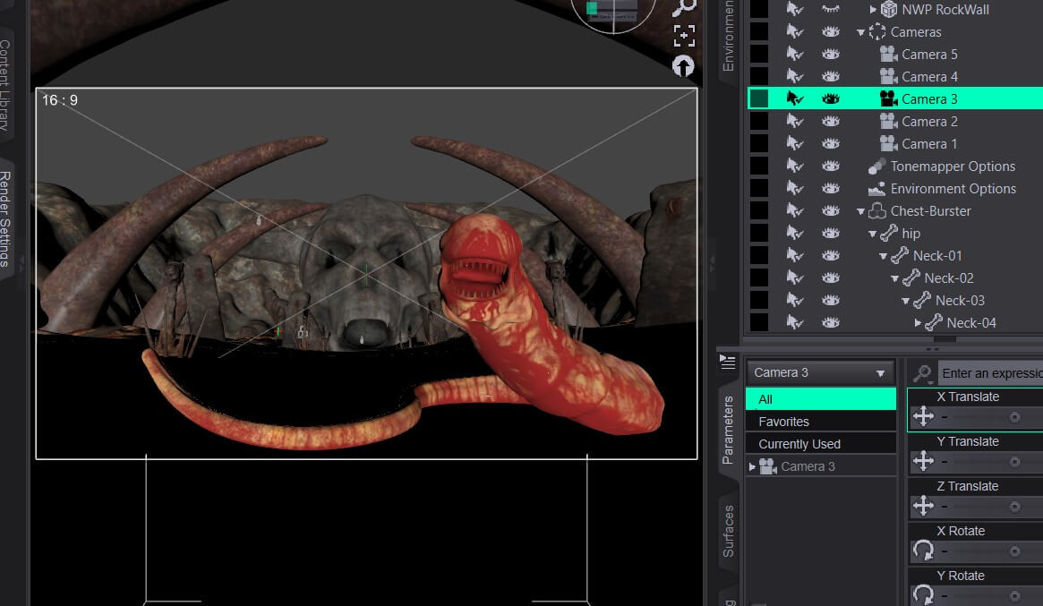Image resolution: width=1043 pixels, height=606 pixels.
Task: Click the Chest-Burster figure icon
Action: click(x=877, y=211)
